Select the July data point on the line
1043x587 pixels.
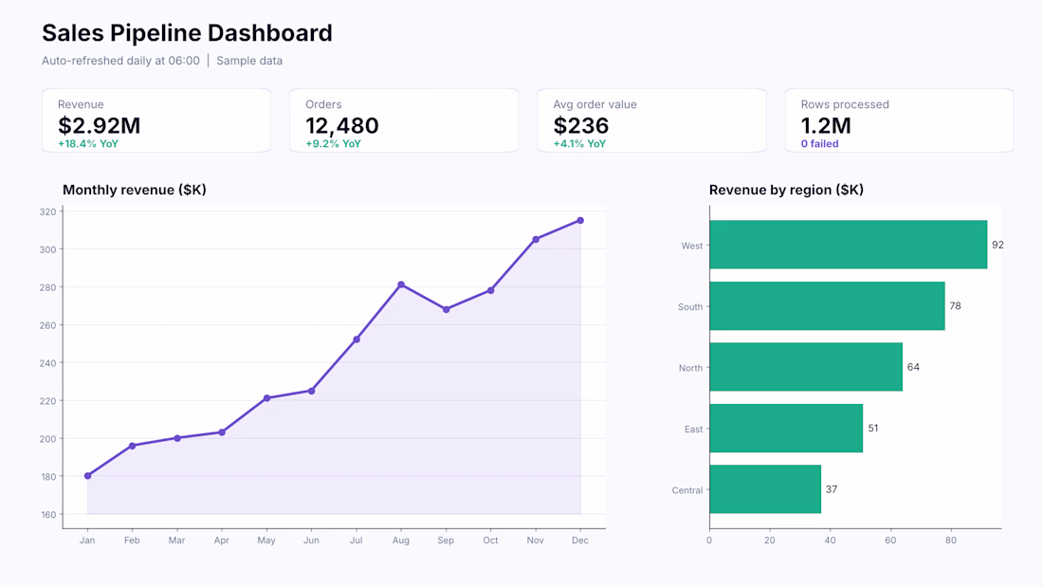click(357, 339)
